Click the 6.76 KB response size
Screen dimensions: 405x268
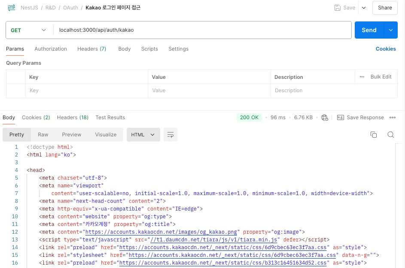[303, 117]
